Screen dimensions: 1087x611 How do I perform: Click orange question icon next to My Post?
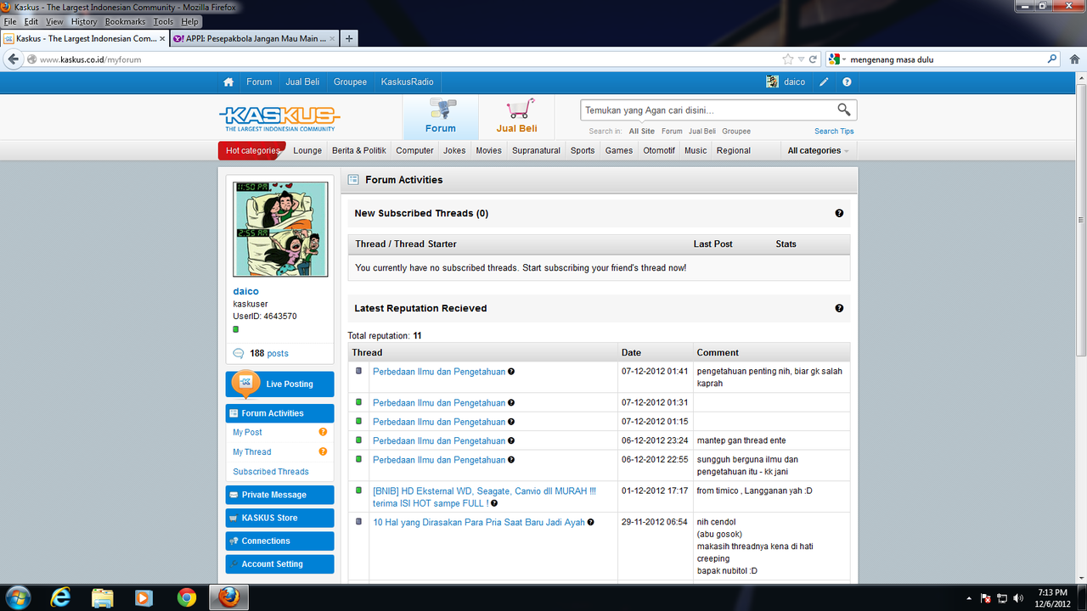pos(323,432)
